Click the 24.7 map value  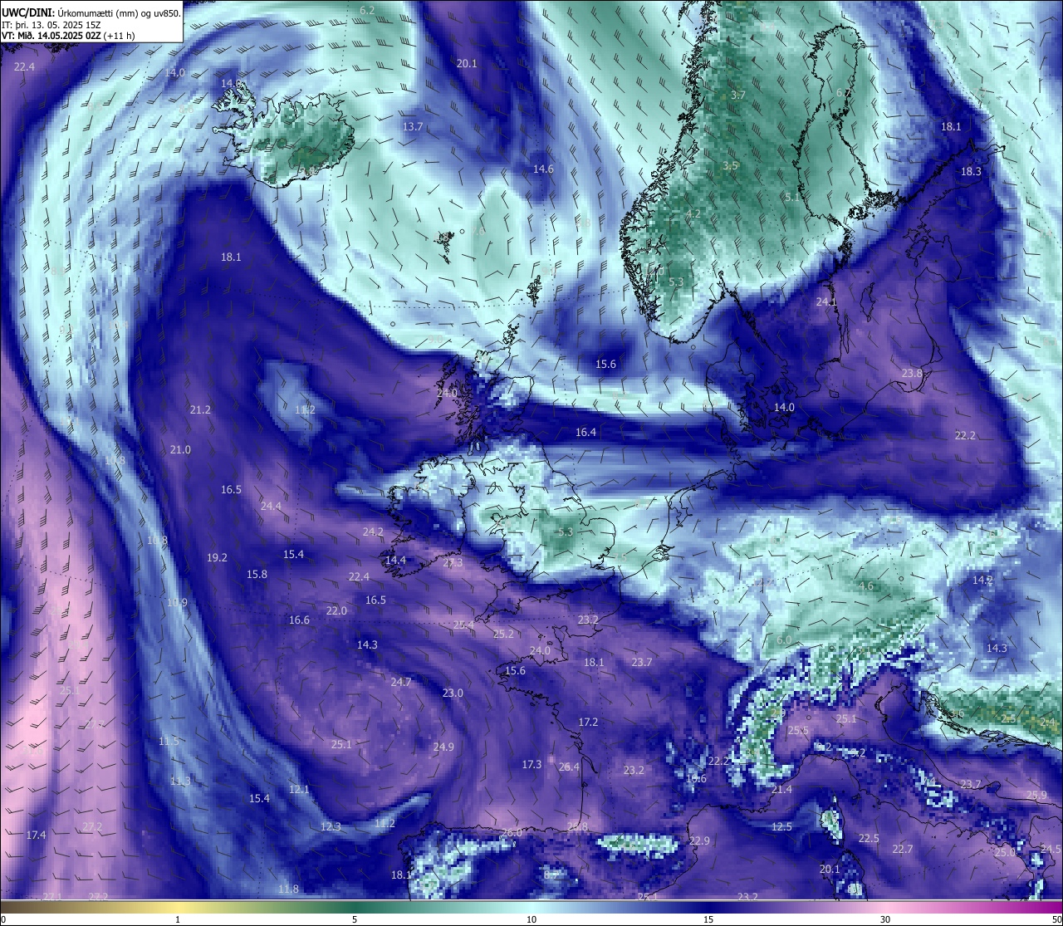point(401,682)
